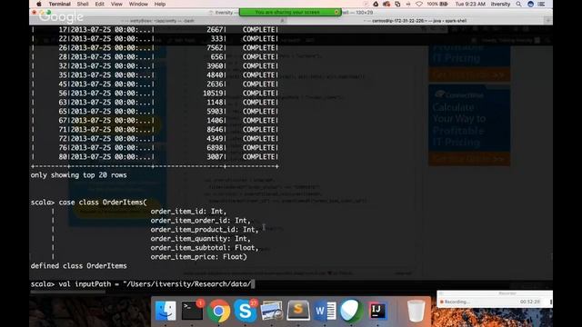Click 'defined class OrderItems' output line
The image size is (582, 327).
[x=79, y=266]
